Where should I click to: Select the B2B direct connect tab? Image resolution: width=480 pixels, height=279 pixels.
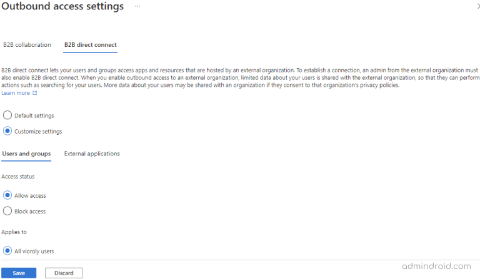pos(91,45)
